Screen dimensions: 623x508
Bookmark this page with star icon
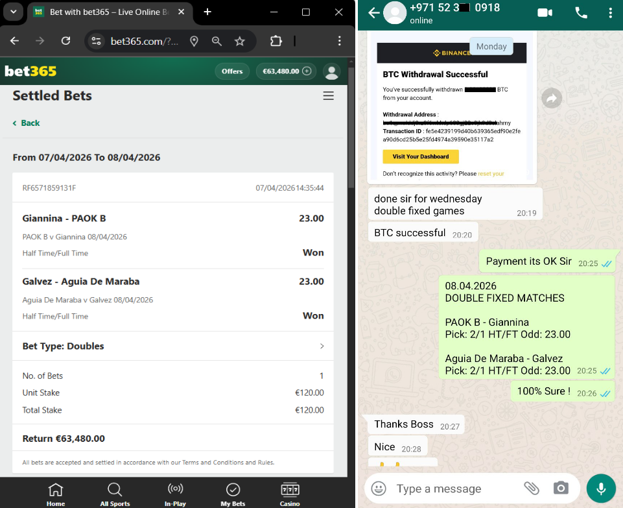[x=240, y=41]
